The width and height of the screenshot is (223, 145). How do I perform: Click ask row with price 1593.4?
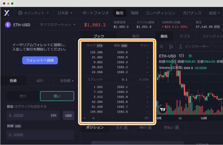click(117, 62)
